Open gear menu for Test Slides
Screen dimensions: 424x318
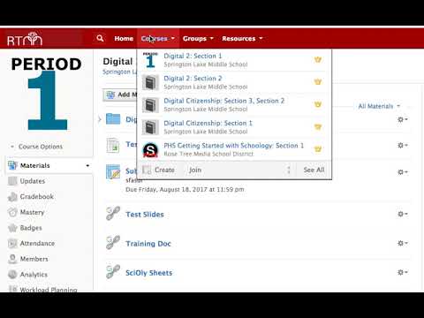[402, 214]
